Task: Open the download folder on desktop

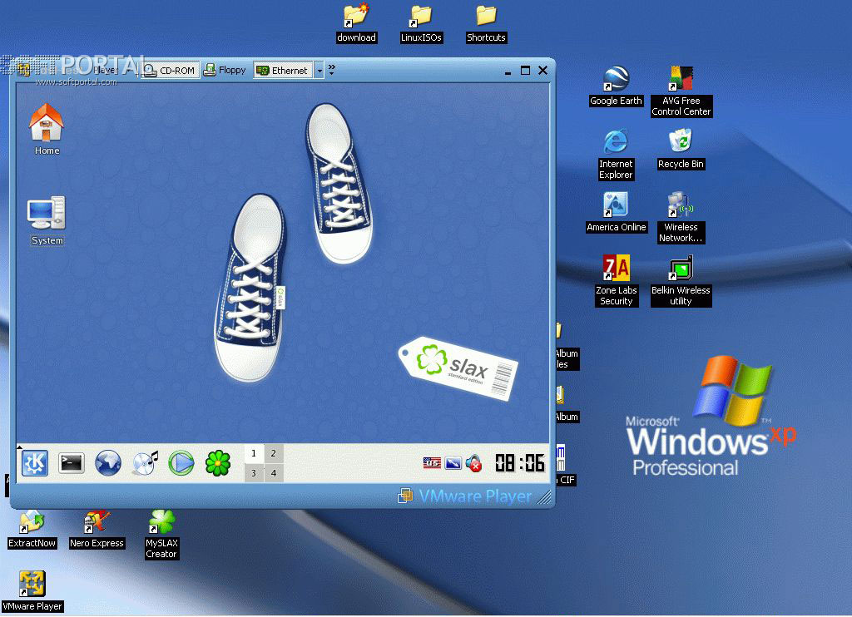Action: pos(356,23)
